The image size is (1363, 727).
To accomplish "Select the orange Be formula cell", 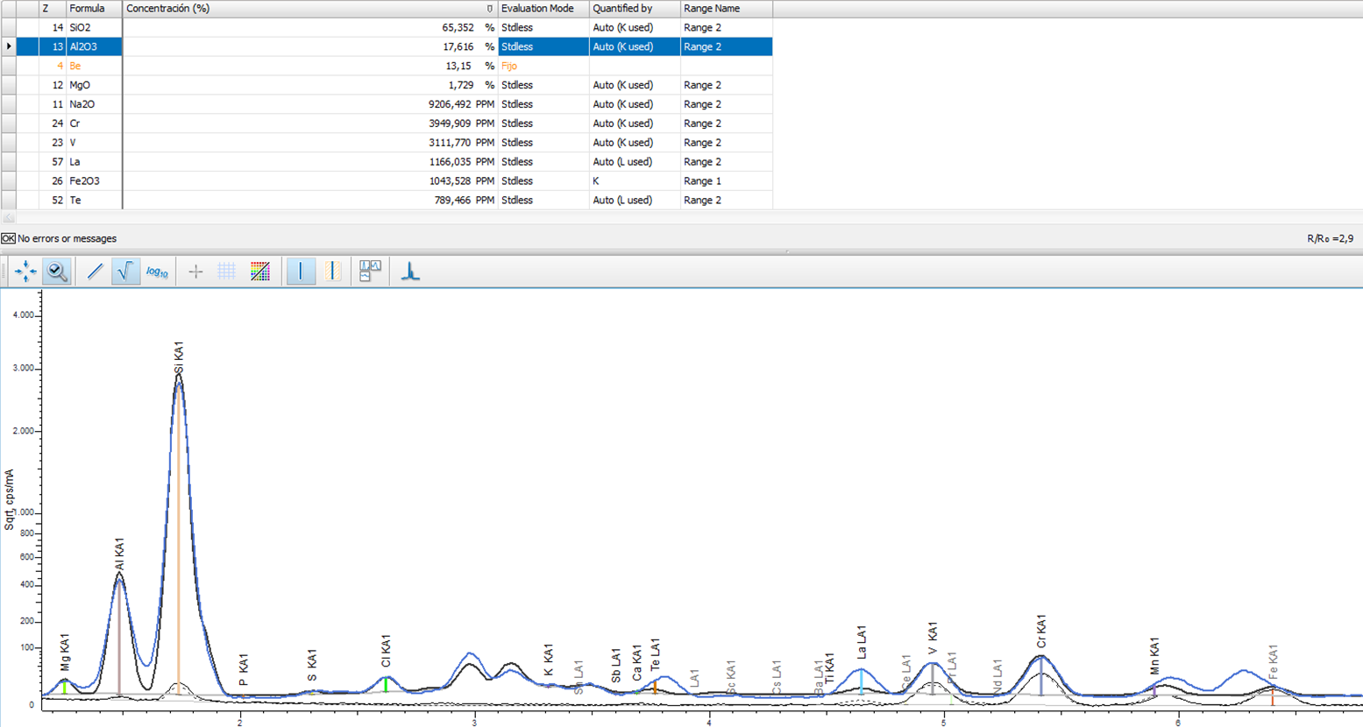I will coord(94,67).
